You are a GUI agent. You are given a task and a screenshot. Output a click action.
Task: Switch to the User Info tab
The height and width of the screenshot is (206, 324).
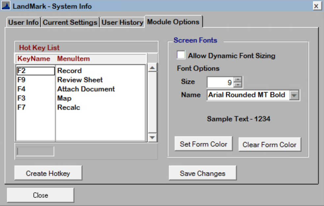[x=24, y=22]
